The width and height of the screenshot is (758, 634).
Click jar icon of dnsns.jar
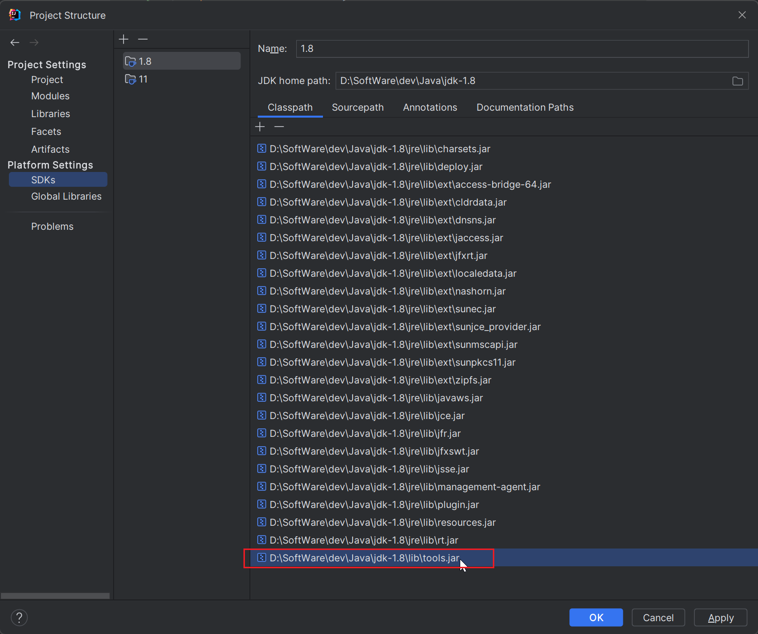[x=262, y=219]
